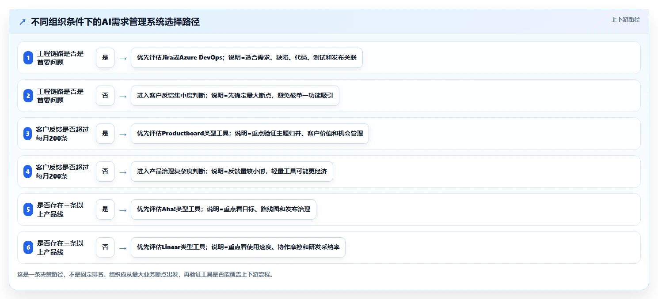Click the question 工程链路是否是首要问题 in step 1
The image size is (658, 299).
click(61, 58)
